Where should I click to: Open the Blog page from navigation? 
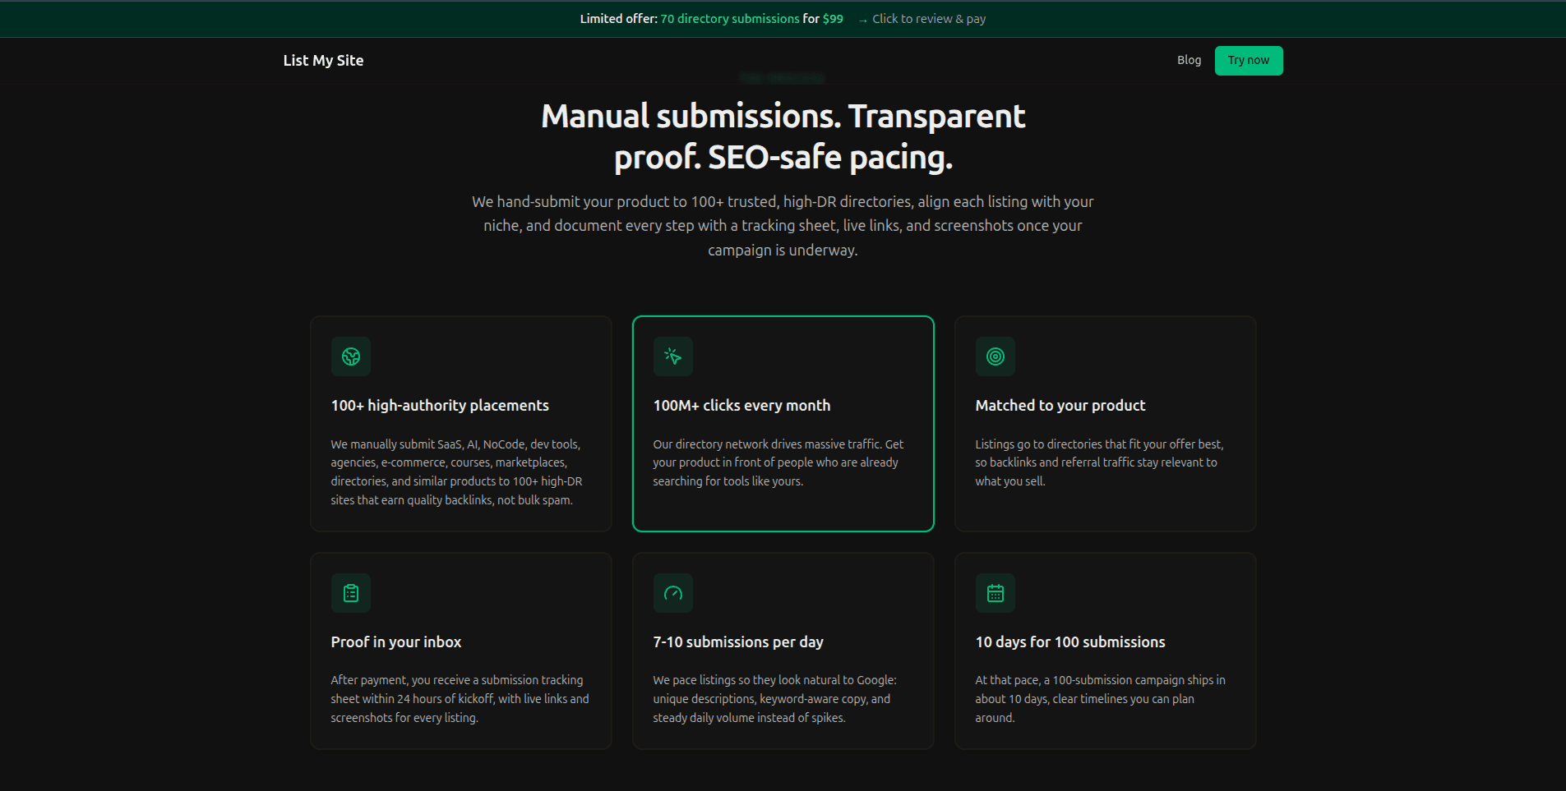[1189, 60]
